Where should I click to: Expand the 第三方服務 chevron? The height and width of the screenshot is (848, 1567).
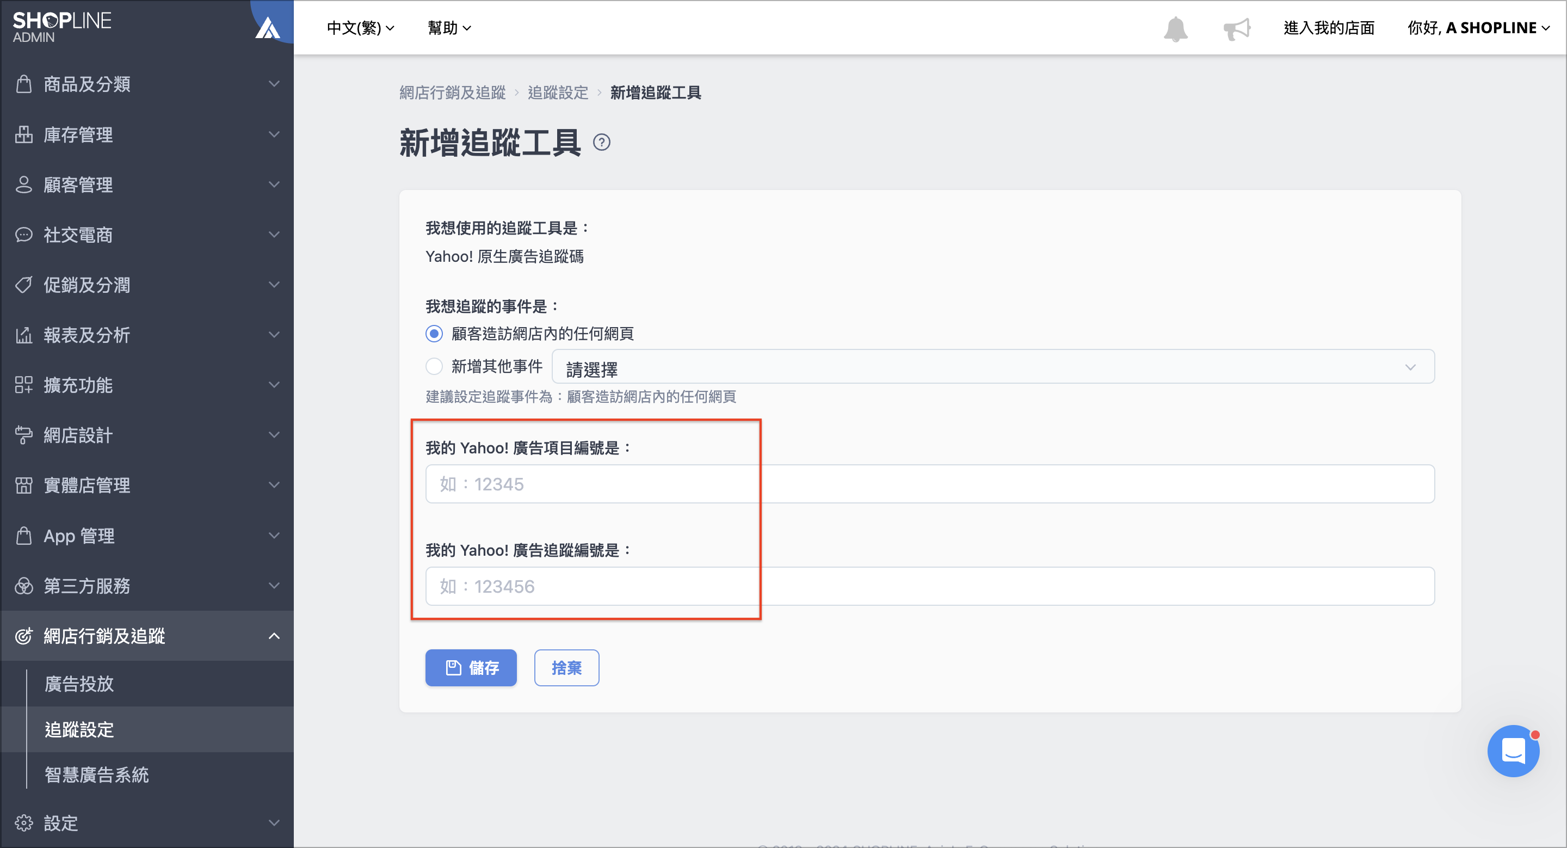click(x=274, y=586)
